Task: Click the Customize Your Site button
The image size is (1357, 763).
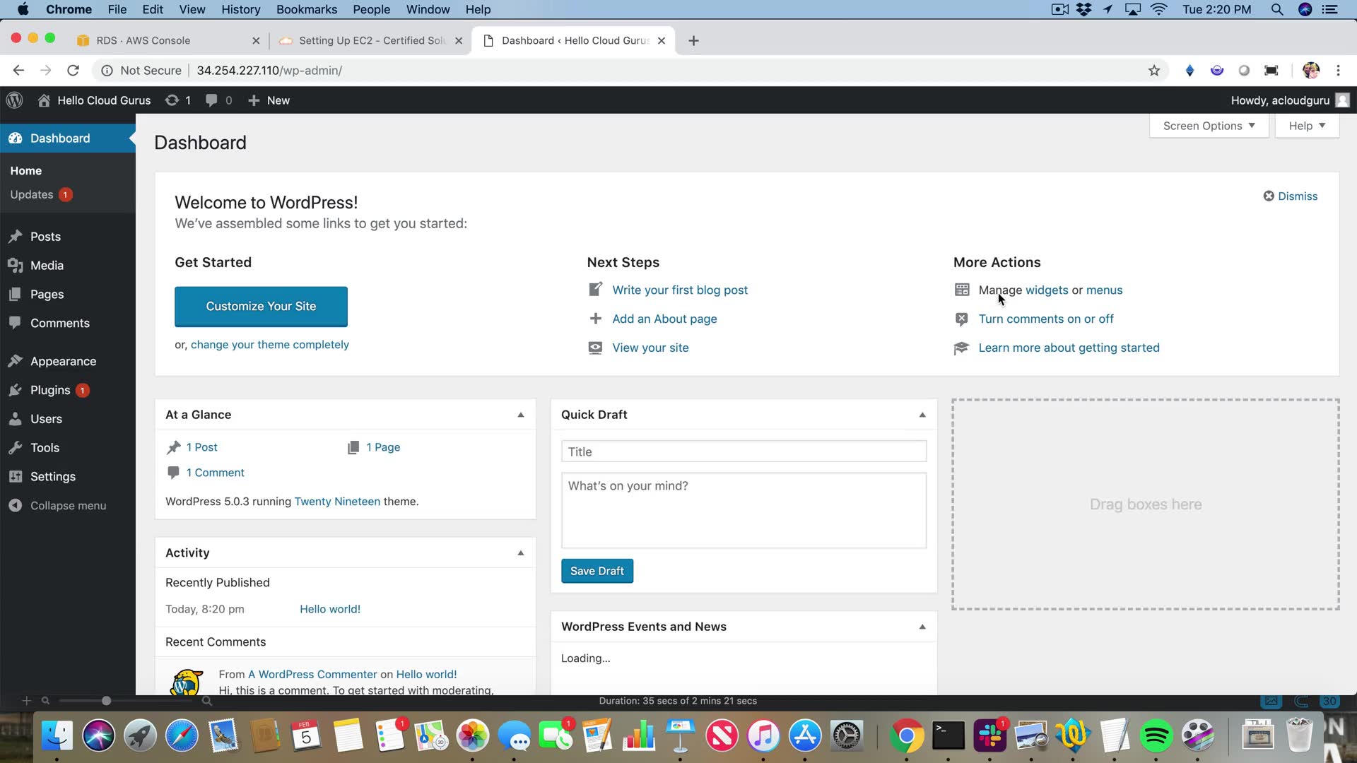Action: pos(261,307)
